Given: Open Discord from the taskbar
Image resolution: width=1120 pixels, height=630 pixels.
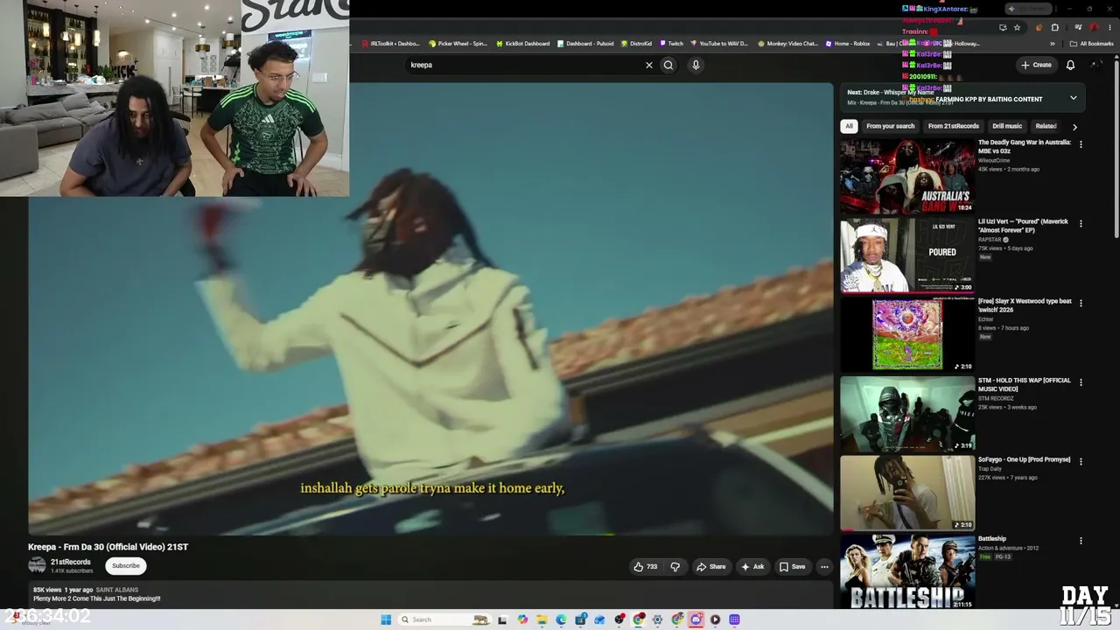Looking at the screenshot, I should (696, 619).
